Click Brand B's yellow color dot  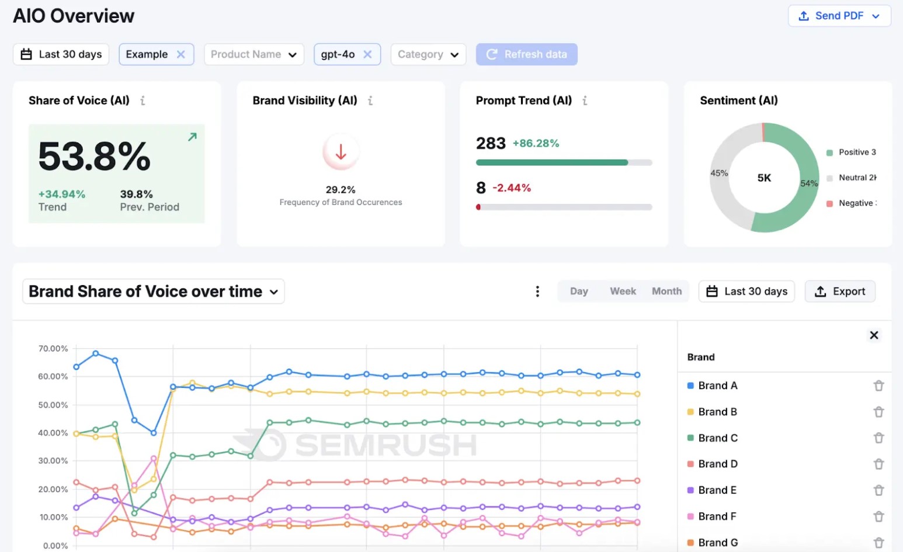(x=691, y=412)
